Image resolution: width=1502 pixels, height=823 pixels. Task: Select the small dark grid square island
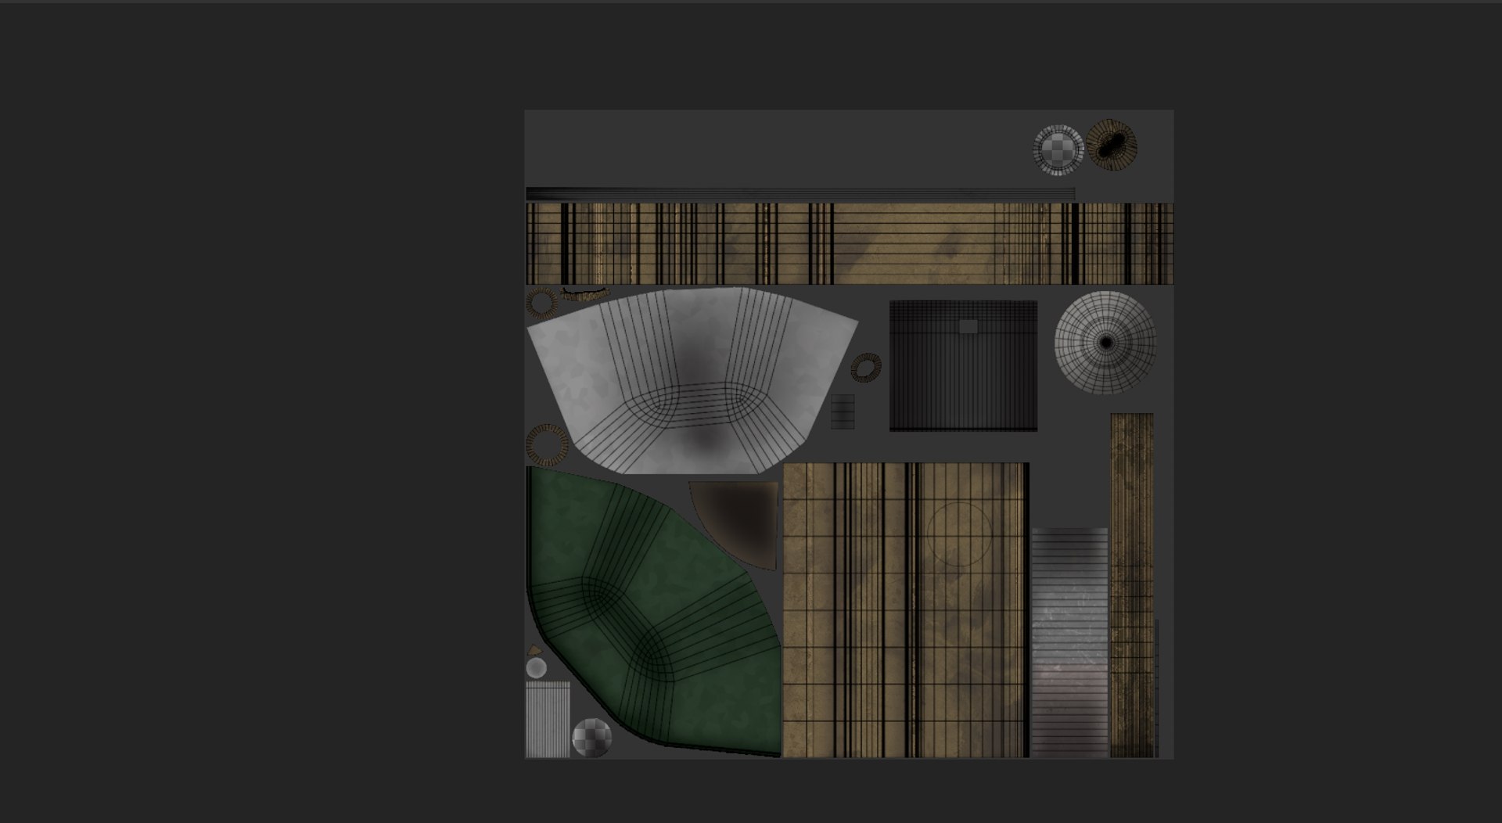tap(843, 411)
